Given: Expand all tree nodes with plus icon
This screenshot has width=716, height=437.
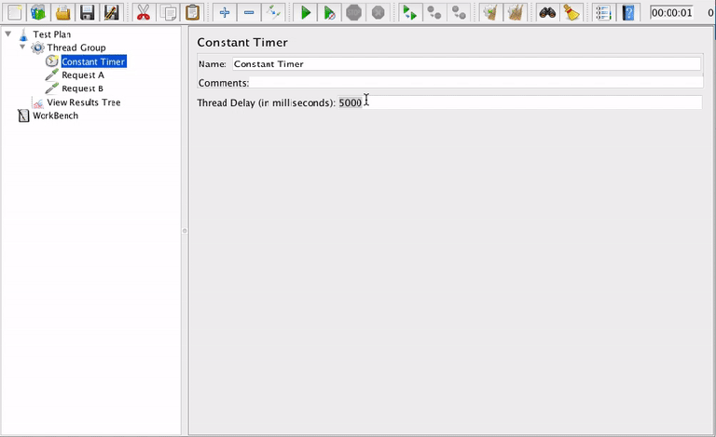Looking at the screenshot, I should coord(224,12).
